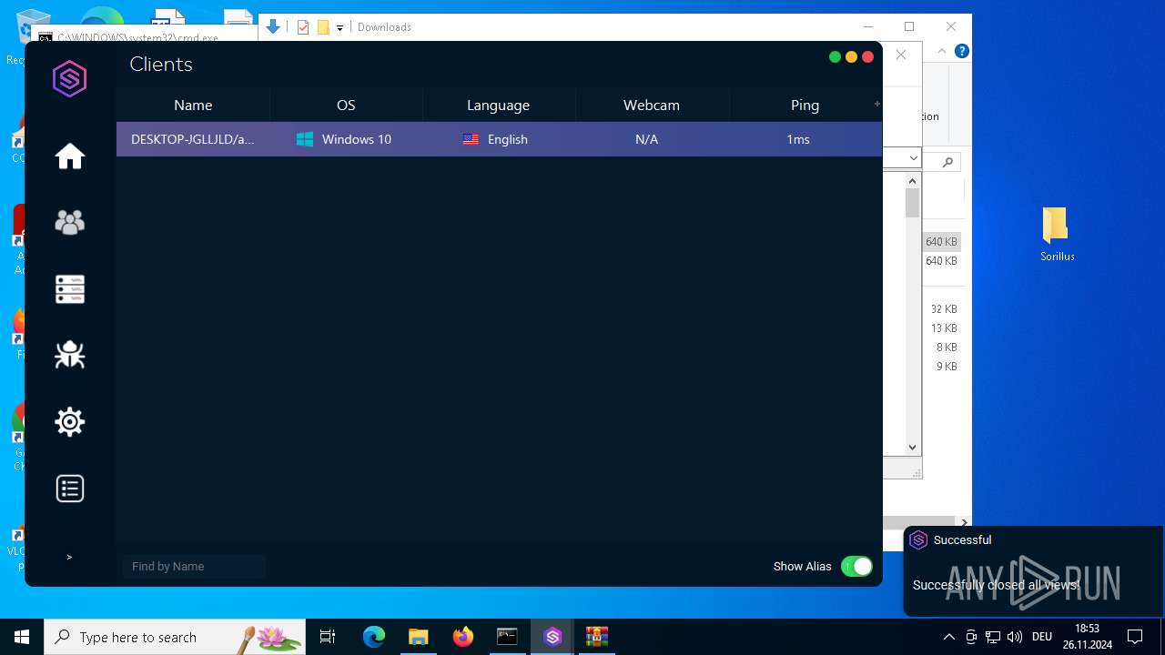
Task: Open Explorer help question mark icon
Action: 961,52
